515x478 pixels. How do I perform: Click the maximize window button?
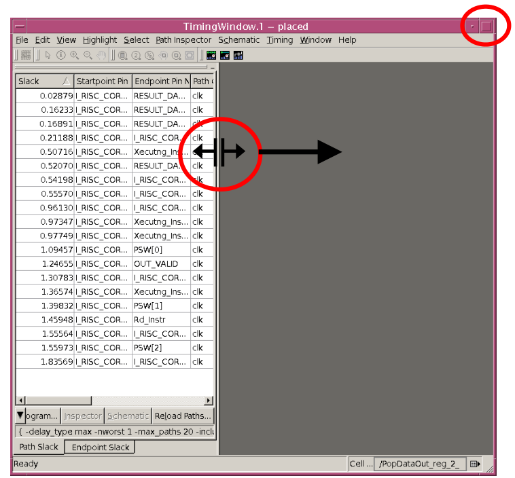(486, 26)
